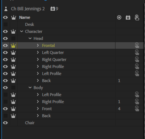Viewport: 145px width, 139px height.
Task: Click the circle tag column header icon
Action: tap(119, 17)
